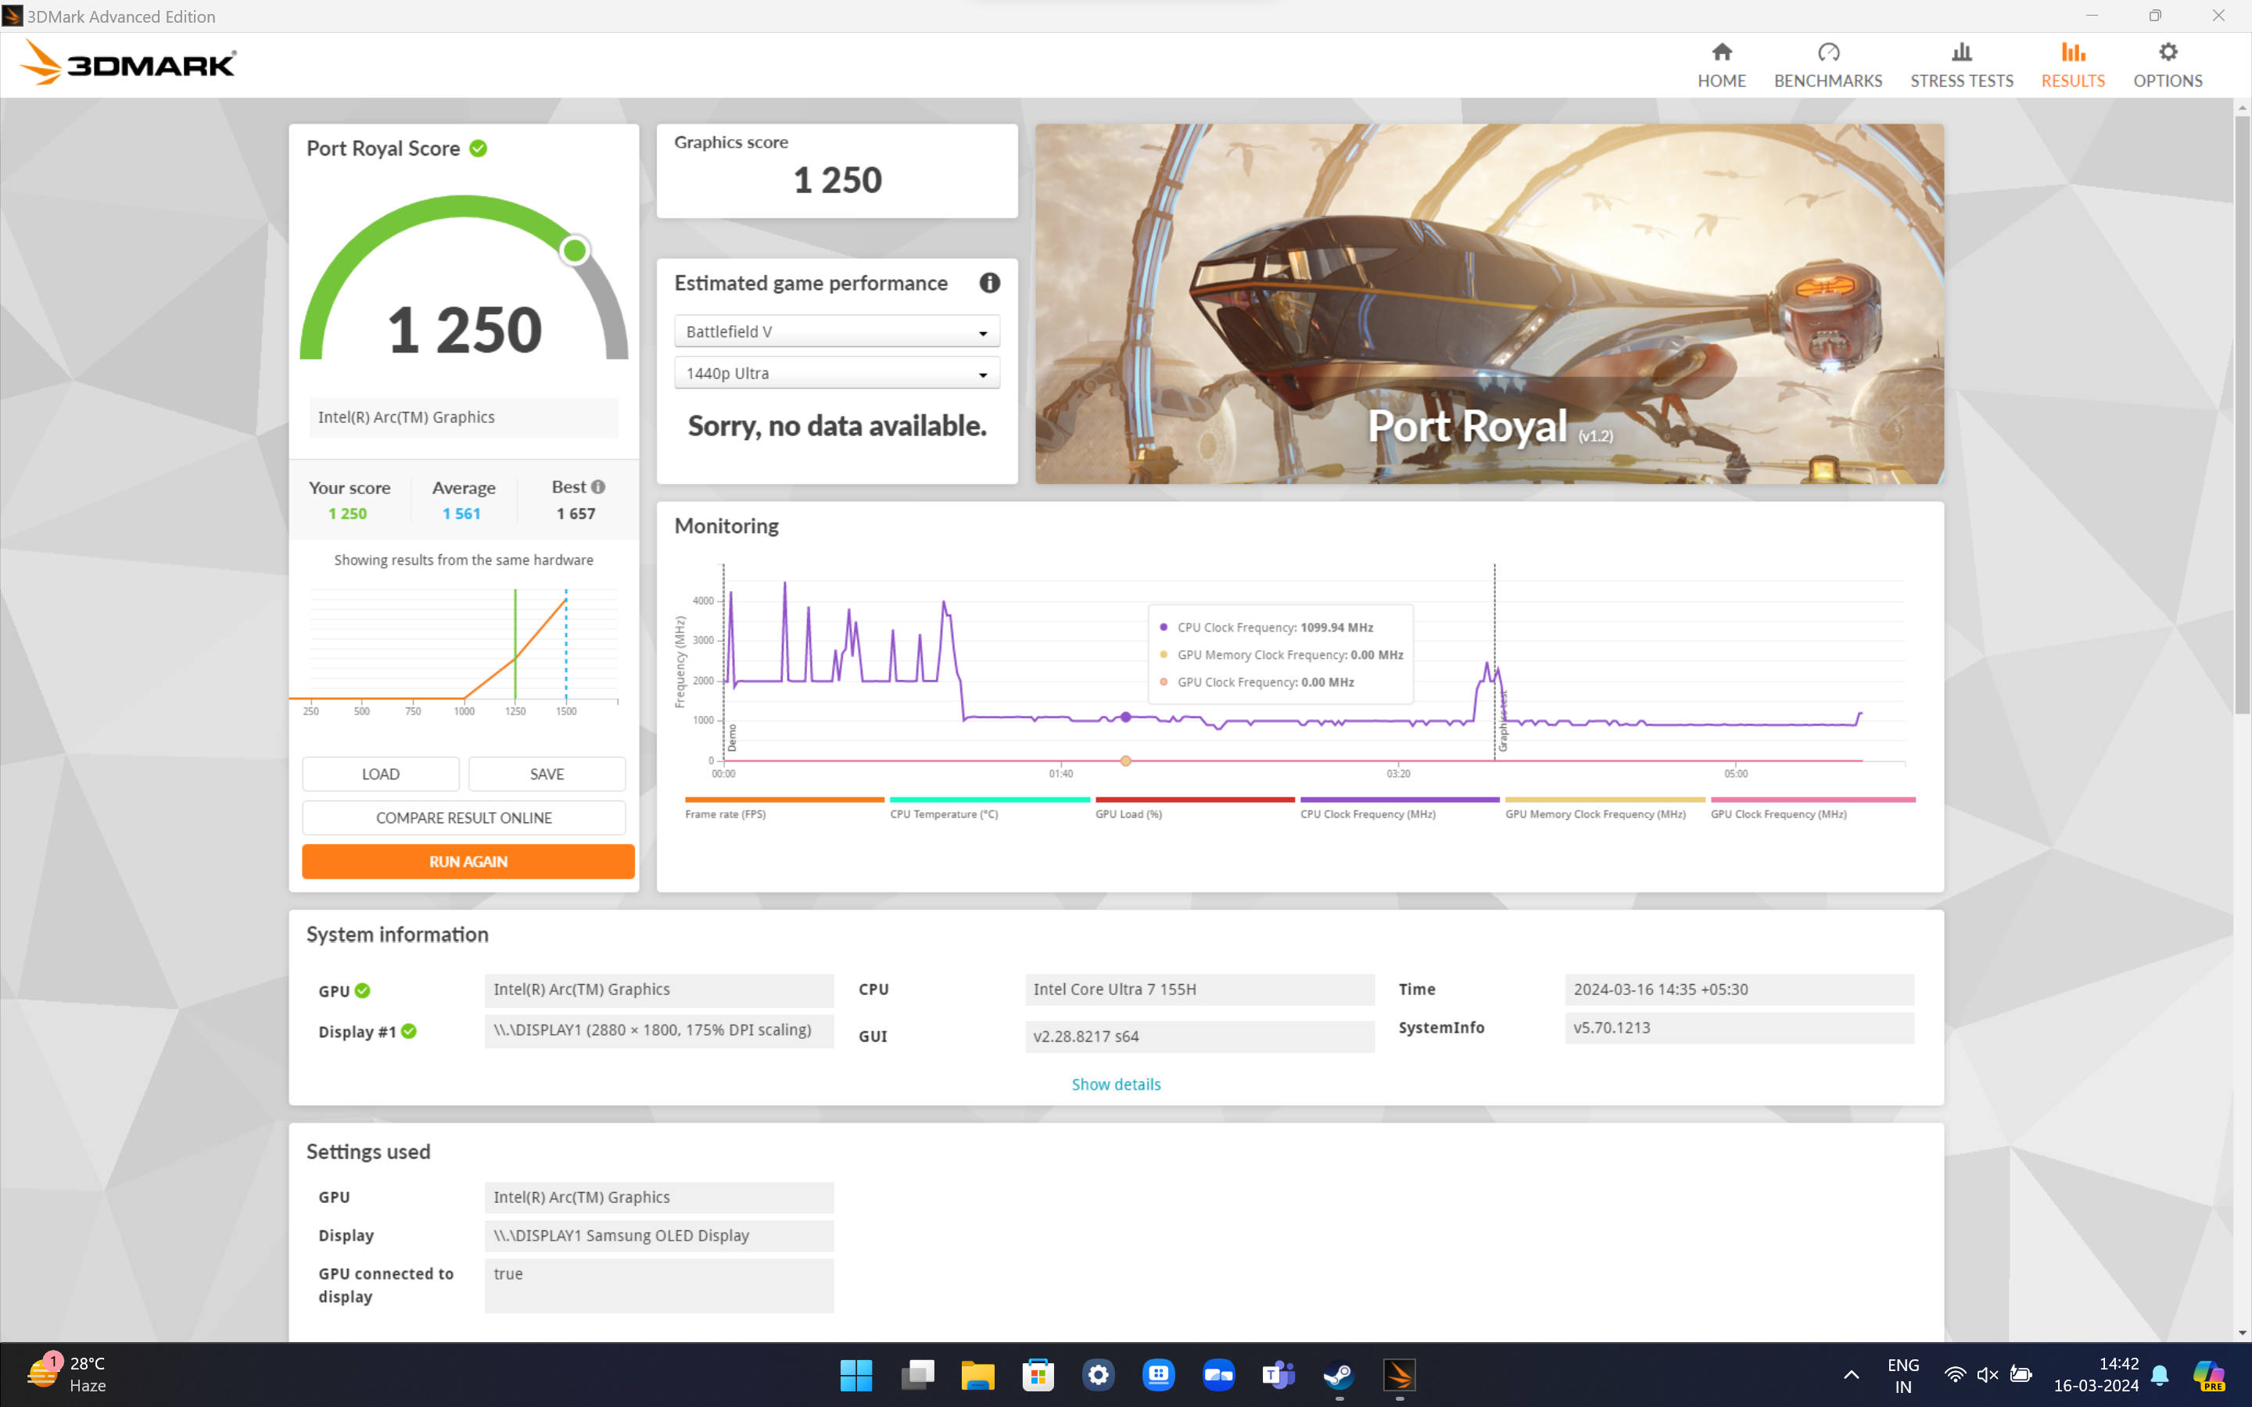Open Microsoft Store from the taskbar

[1038, 1376]
